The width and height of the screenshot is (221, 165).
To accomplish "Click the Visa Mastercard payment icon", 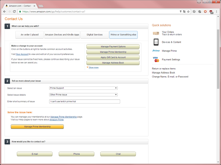I will click(x=156, y=59).
